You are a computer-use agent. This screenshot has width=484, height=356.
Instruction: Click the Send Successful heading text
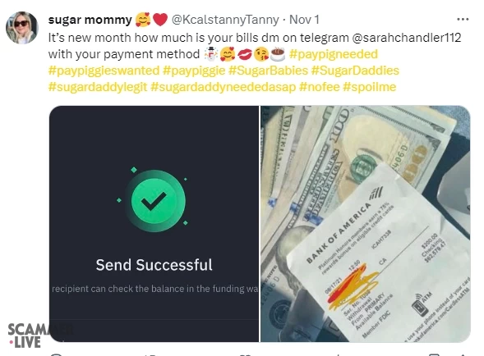pos(154,265)
